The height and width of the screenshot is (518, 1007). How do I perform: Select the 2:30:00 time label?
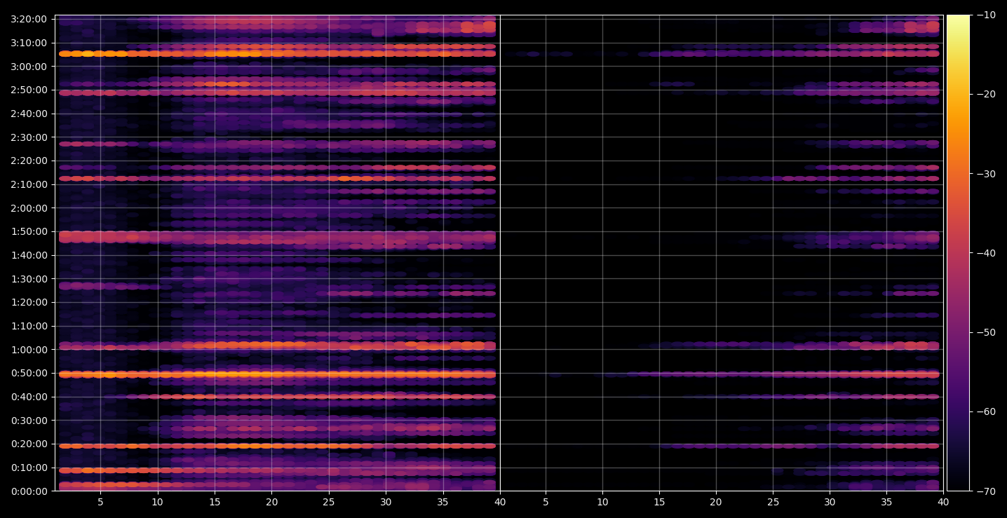click(x=29, y=137)
